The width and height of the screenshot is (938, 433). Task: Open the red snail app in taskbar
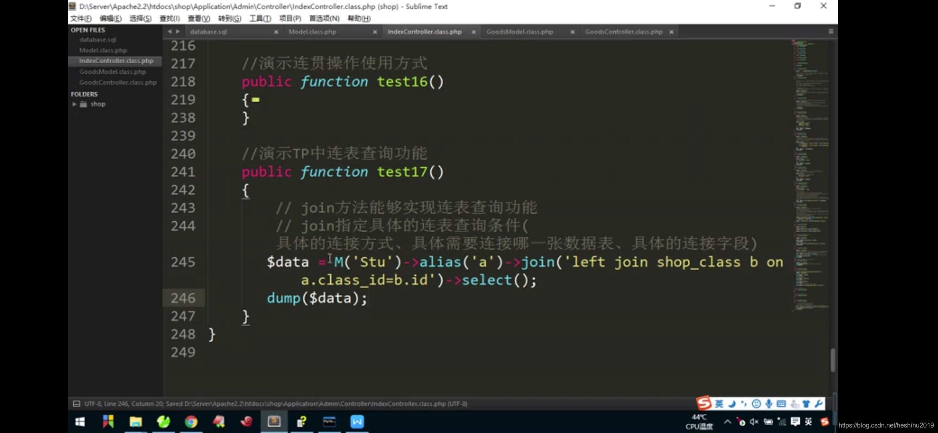247,422
